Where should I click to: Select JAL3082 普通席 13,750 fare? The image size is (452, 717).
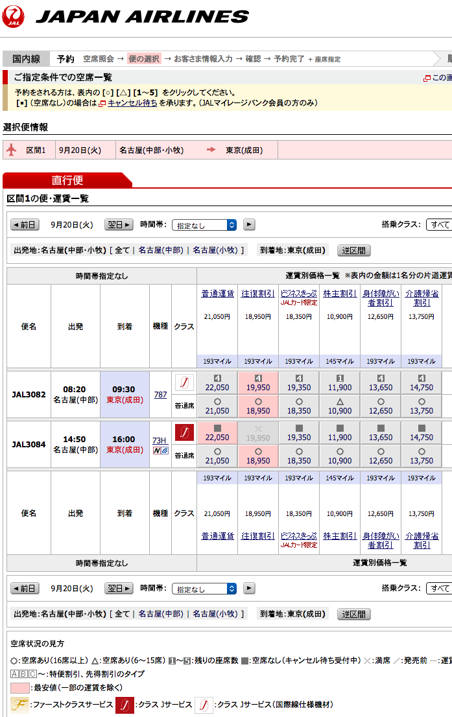click(422, 406)
